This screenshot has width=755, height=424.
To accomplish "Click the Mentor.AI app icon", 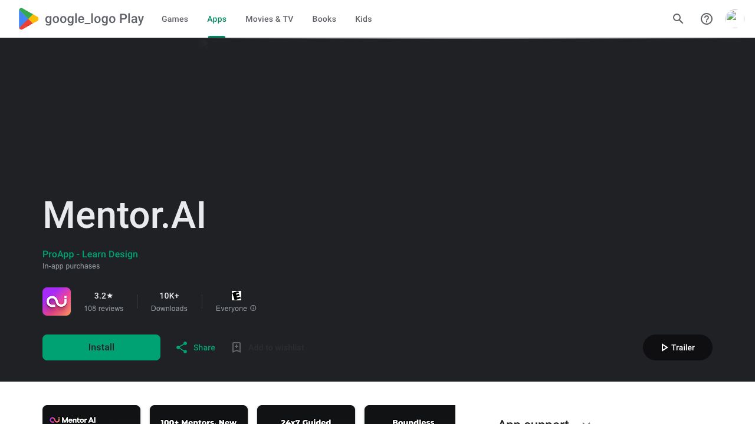I will tap(57, 302).
